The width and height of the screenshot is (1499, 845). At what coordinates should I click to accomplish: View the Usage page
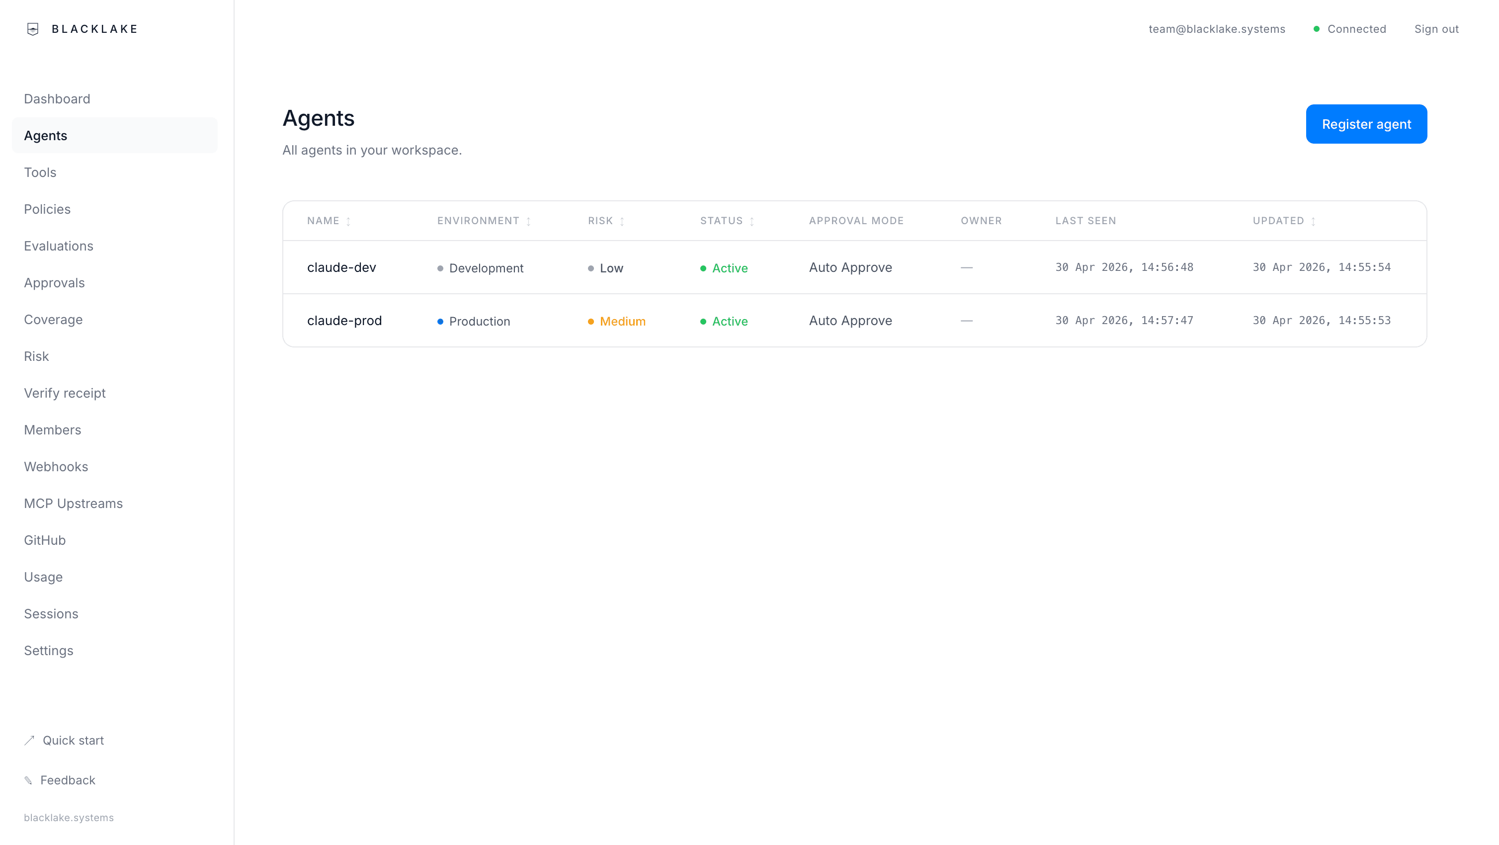43,577
